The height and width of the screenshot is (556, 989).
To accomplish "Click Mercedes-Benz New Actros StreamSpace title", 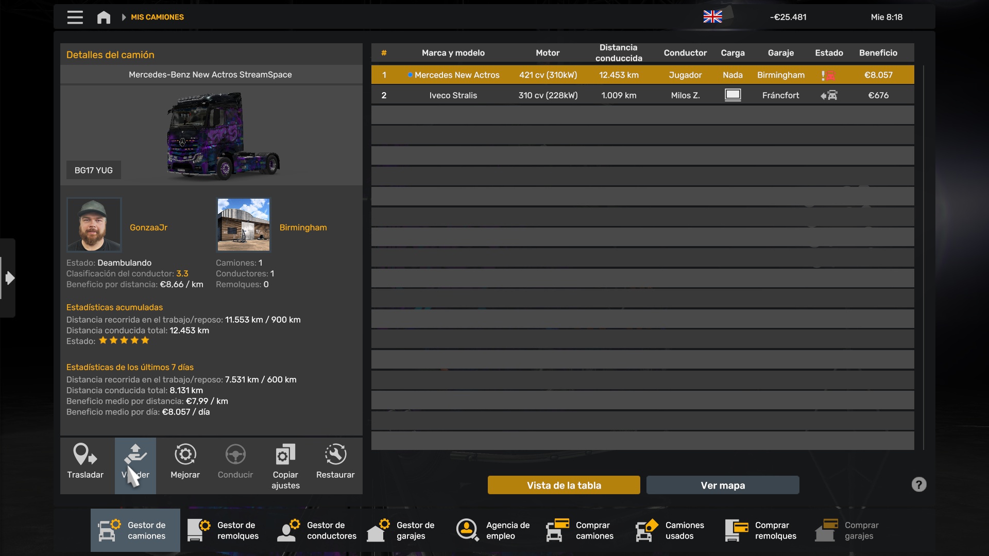I will click(210, 75).
